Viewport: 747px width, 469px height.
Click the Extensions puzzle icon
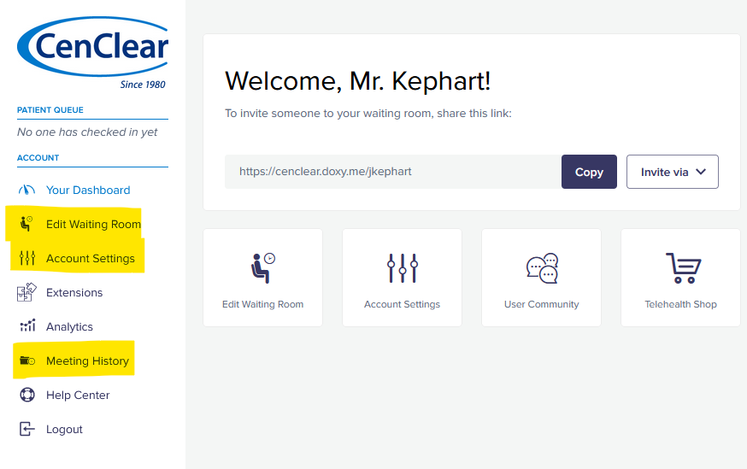pyautogui.click(x=26, y=292)
